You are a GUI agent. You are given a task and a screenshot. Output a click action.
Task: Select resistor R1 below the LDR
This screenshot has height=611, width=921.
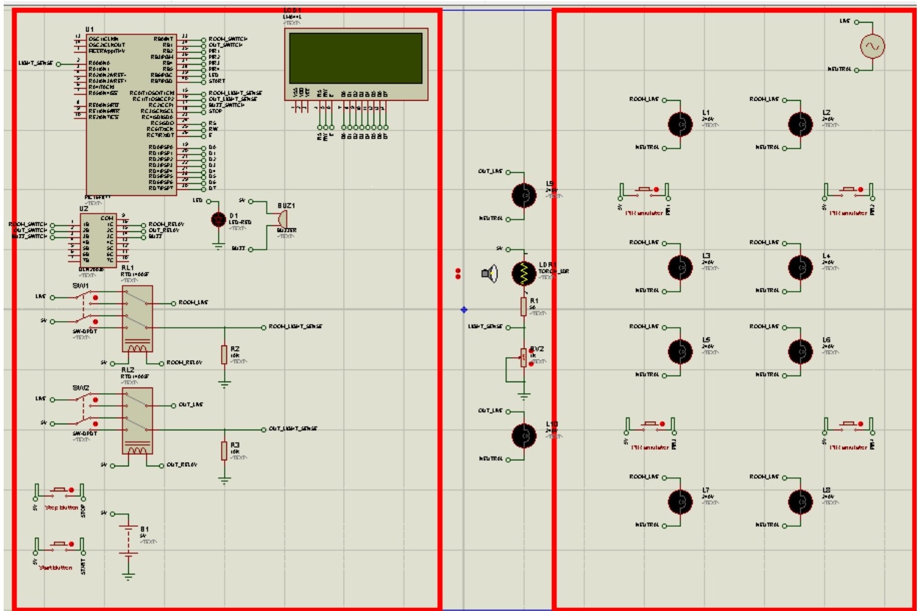524,306
